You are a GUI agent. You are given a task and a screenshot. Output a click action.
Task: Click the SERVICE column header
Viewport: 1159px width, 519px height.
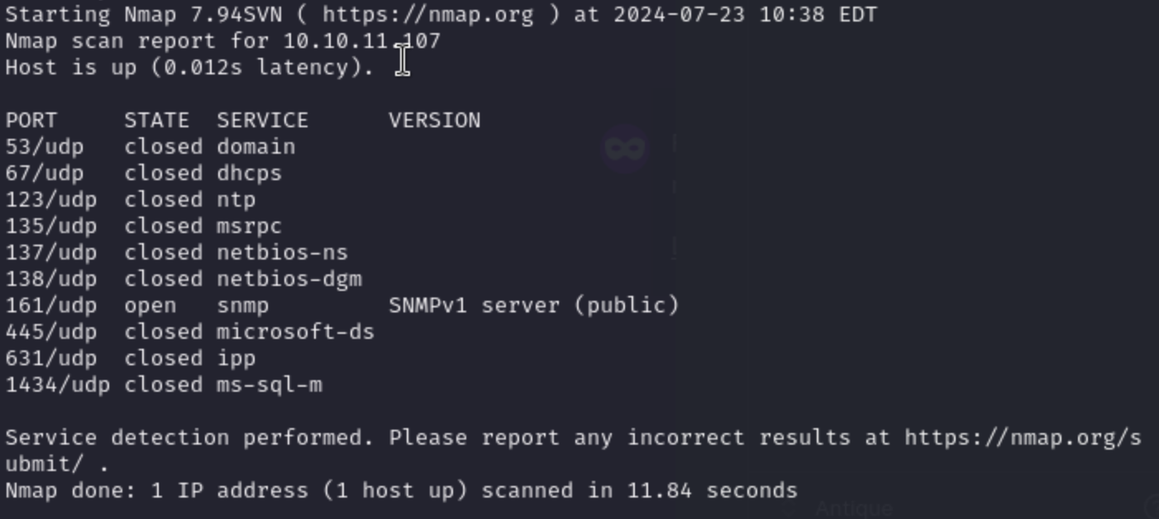point(262,121)
